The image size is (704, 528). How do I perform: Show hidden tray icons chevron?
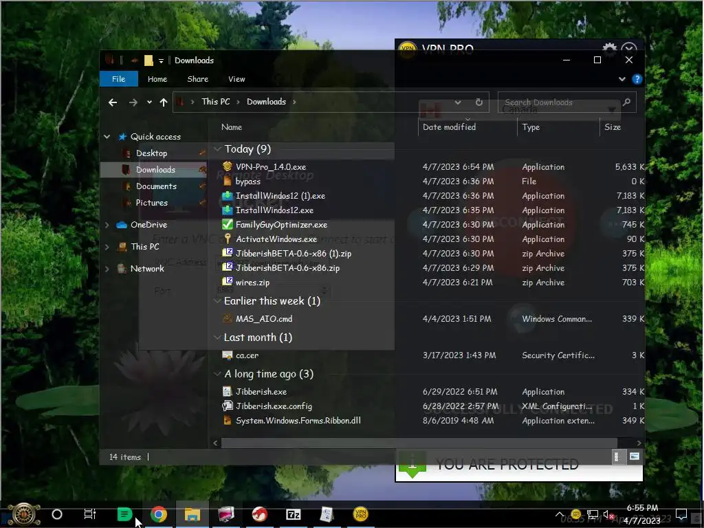pos(560,514)
